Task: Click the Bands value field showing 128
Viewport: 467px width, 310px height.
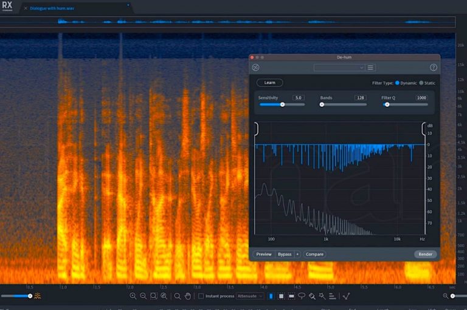Action: coord(360,98)
